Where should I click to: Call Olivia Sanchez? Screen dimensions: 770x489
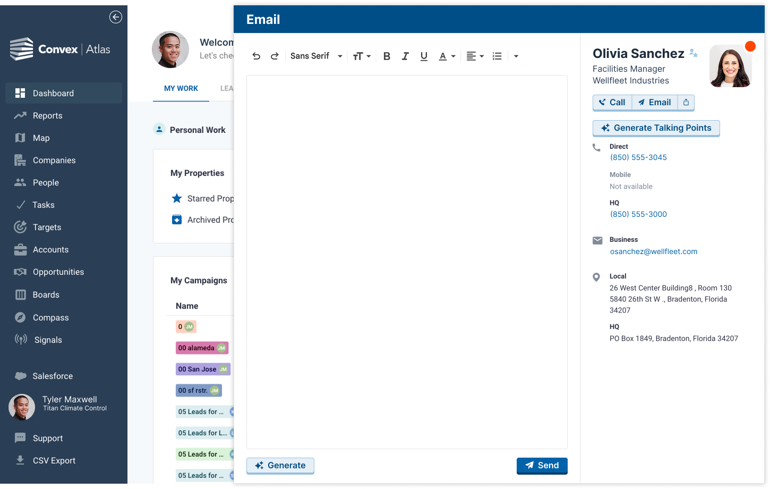click(612, 103)
